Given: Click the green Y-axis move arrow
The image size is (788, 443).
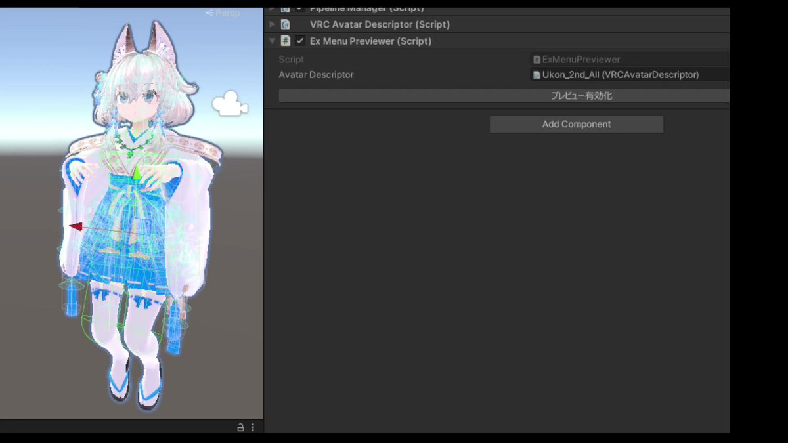Looking at the screenshot, I should click(136, 173).
